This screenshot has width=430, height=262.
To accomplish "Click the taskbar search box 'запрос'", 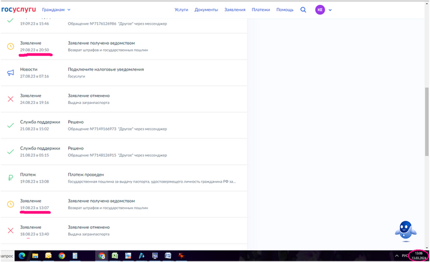I will coord(7,256).
